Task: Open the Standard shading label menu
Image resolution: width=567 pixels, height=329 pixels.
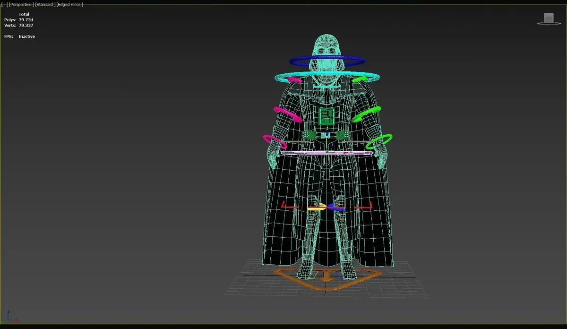Action: point(45,4)
